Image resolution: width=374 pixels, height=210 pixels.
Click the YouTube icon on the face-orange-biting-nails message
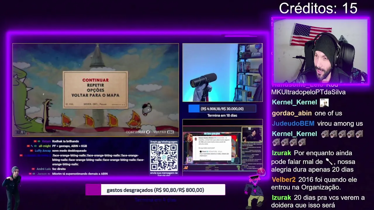pos(21,155)
